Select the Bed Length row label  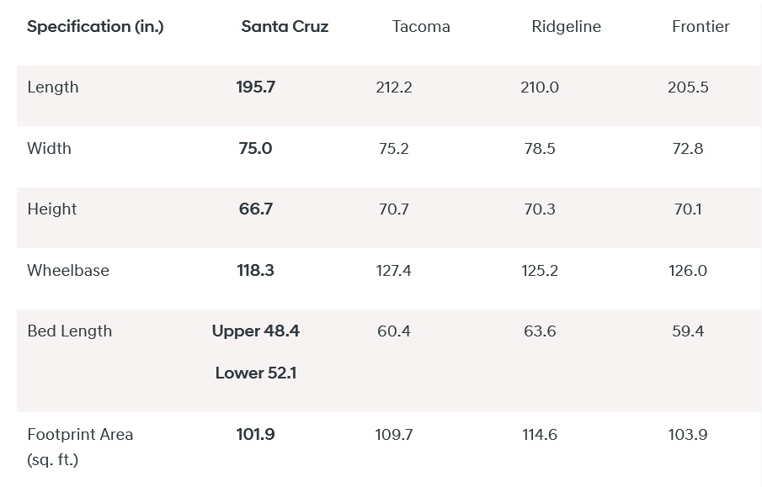pos(69,331)
